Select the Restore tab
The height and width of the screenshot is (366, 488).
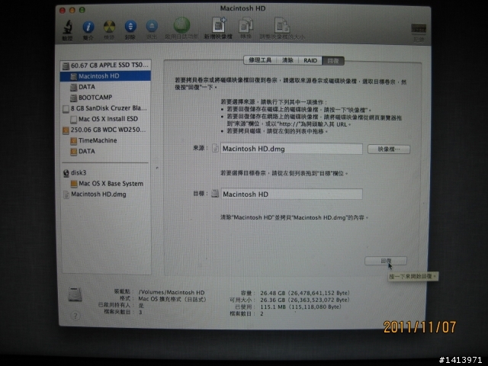coord(333,61)
